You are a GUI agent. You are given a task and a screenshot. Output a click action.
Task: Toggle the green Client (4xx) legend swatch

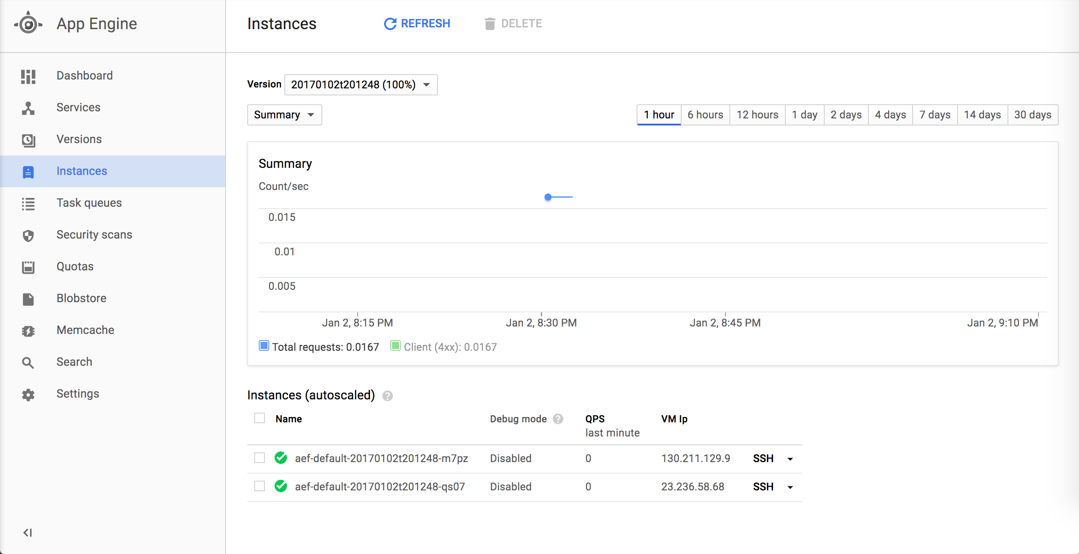coord(396,346)
